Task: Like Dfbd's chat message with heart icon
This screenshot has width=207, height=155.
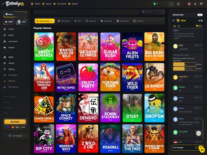Action: 197,45
